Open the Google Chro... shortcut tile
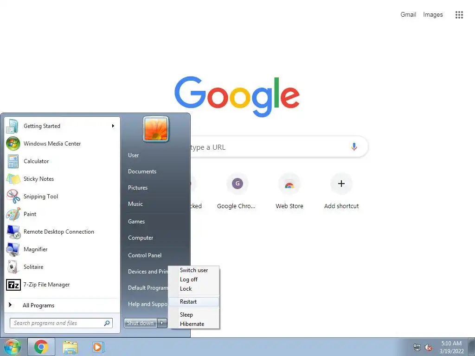The height and width of the screenshot is (356, 475). coord(237,191)
